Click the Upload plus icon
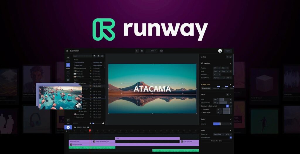The height and width of the screenshot is (154, 300). (x=68, y=58)
